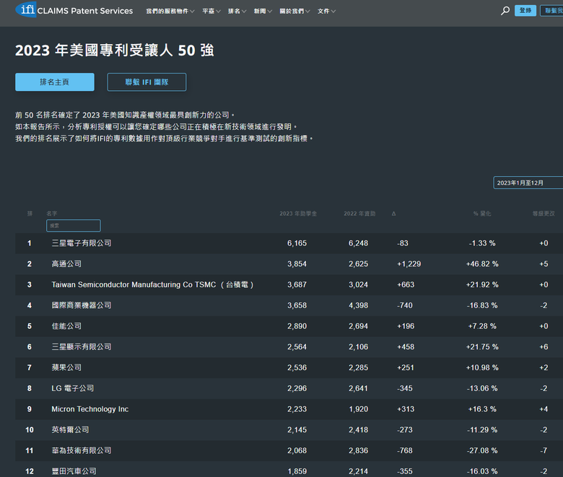
Task: Select 蘋果公司 row name
Action: pyautogui.click(x=66, y=367)
